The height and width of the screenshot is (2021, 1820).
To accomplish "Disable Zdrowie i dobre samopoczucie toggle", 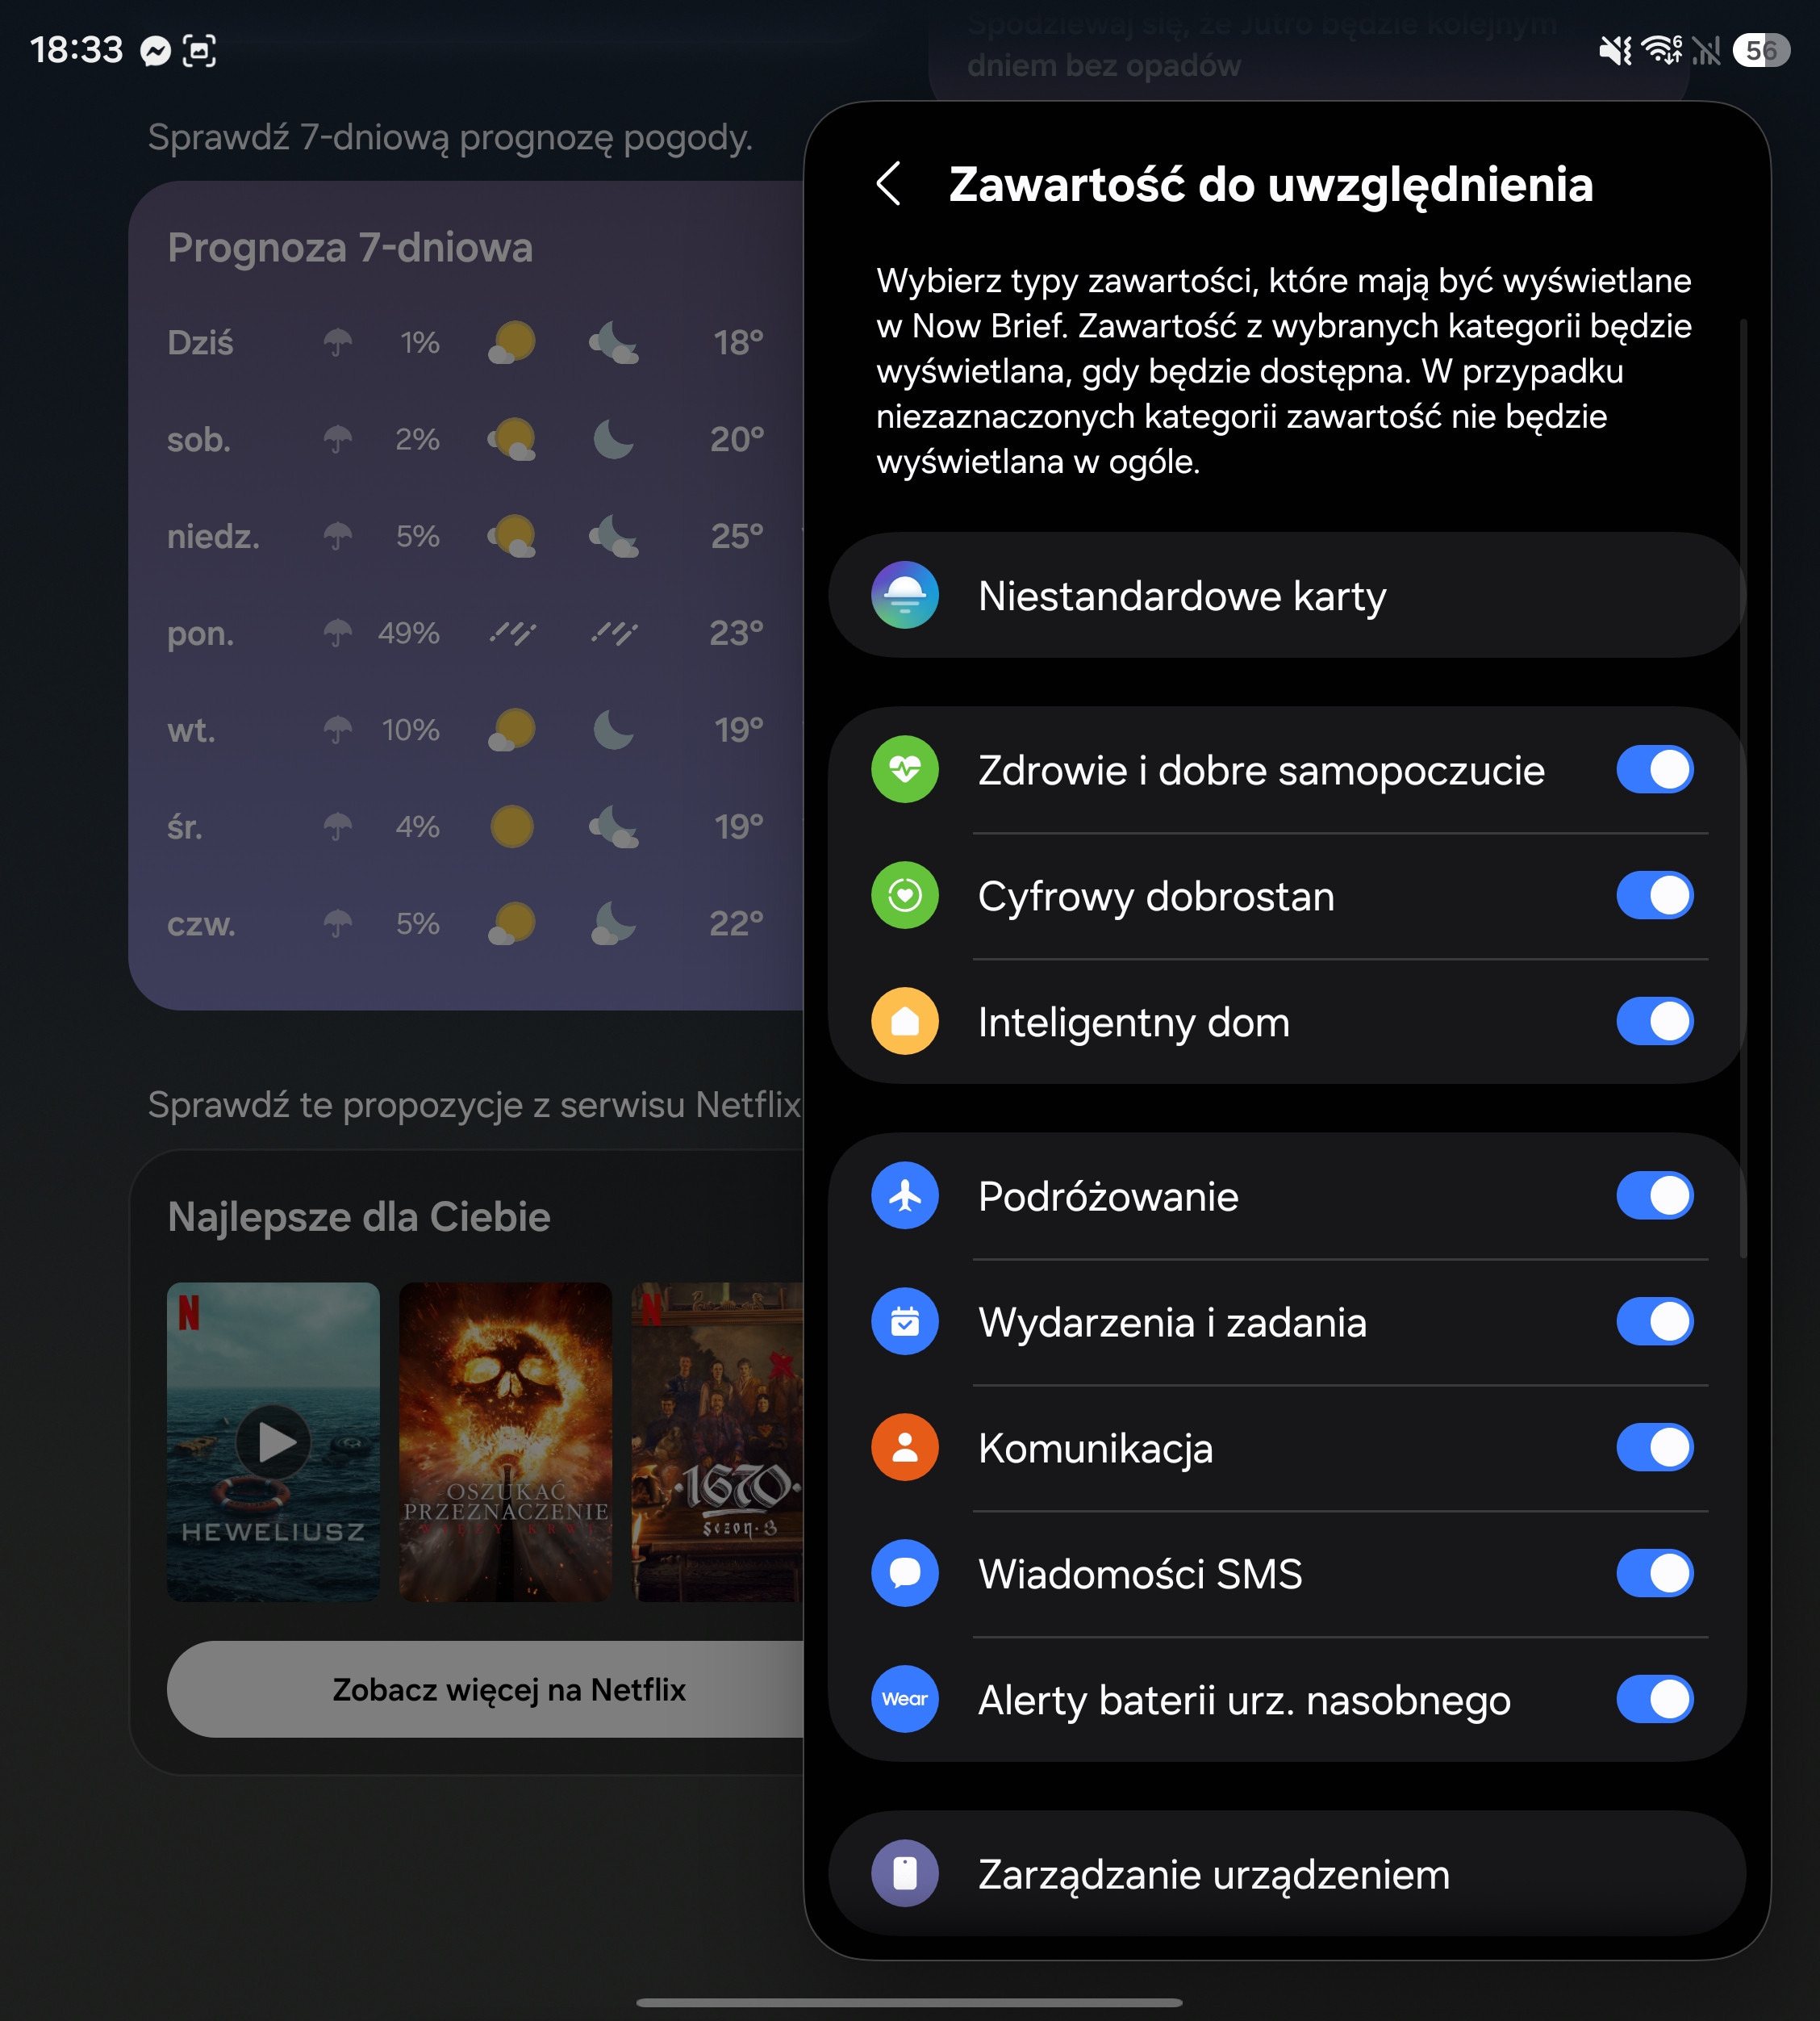I will point(1655,769).
